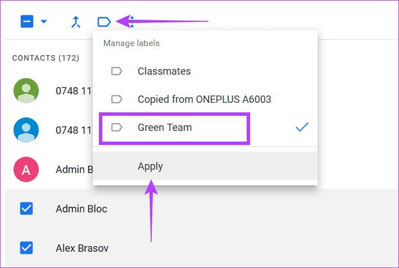Click the green contact avatar
The image size is (399, 268).
26,90
